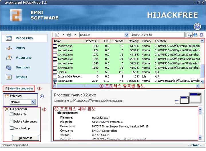206x151 pixels.
Task: Open the Processes section
Action: (25, 38)
